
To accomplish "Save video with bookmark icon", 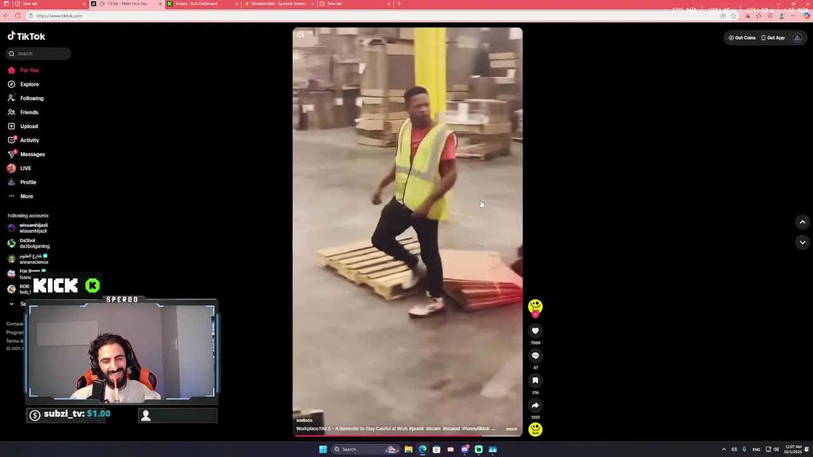I will pyautogui.click(x=535, y=380).
